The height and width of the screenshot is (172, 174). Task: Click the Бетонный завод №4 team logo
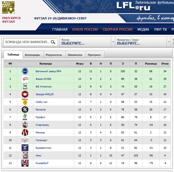25,71
